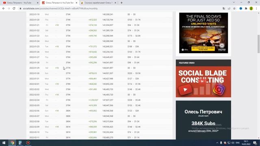Image resolution: width=260 pixels, height=146 pixels.
Task: Click the 376K subscribers cell for 2022-01-25
Action: [68, 47]
